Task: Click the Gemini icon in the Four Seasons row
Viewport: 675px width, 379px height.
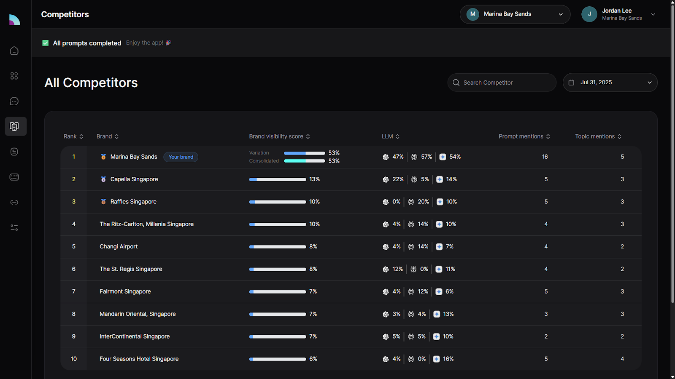Action: 436,359
